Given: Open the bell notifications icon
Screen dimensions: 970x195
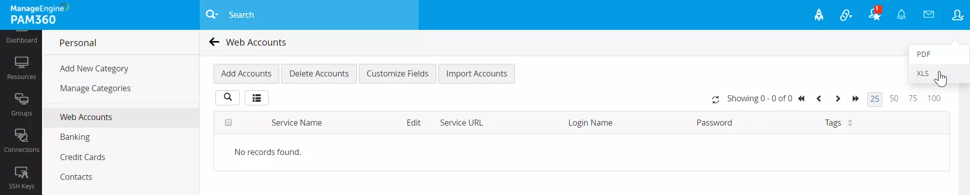Looking at the screenshot, I should click(902, 15).
